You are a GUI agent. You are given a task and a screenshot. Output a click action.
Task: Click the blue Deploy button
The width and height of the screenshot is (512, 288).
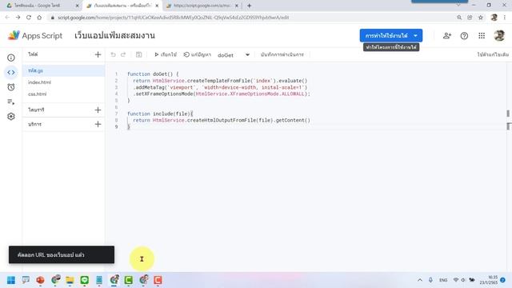coord(386,35)
